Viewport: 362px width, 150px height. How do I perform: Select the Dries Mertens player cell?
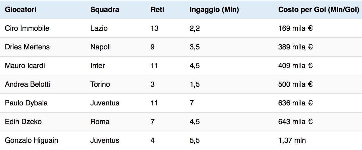(27, 47)
